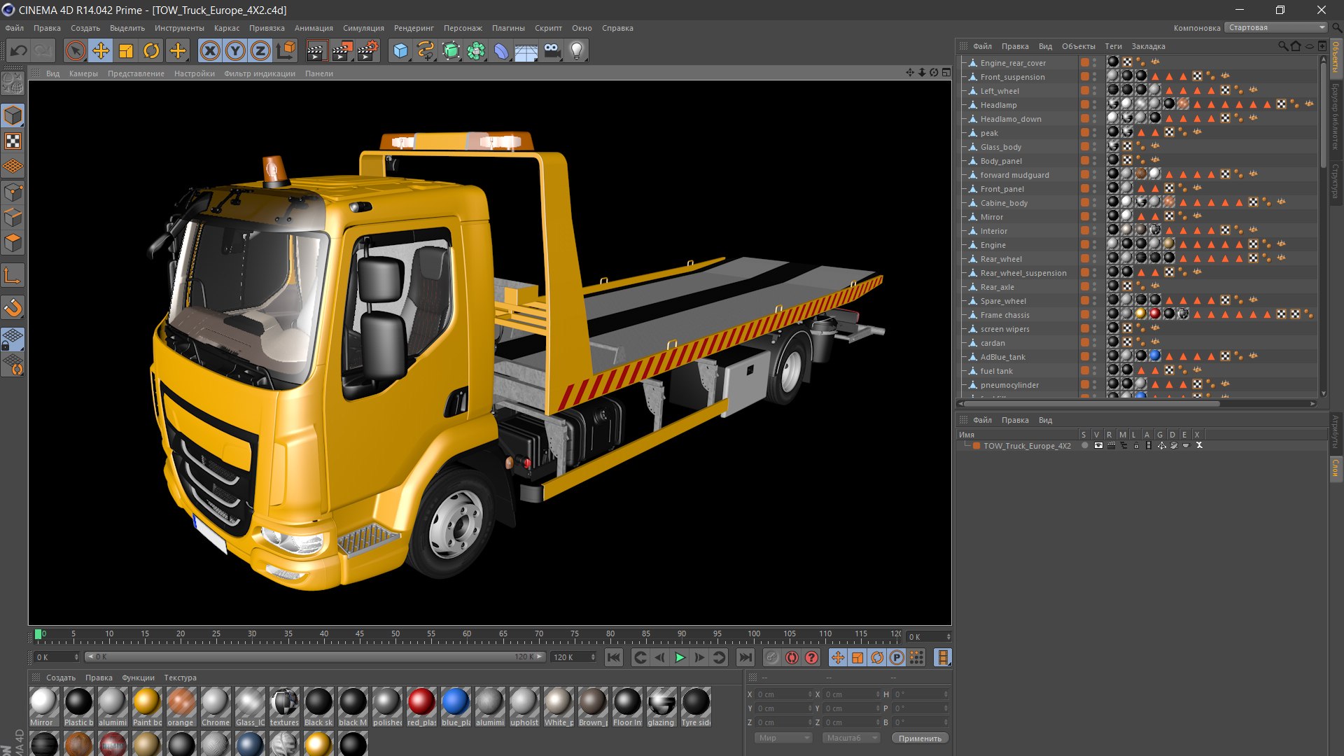Toggle visibility eye for TOW_Truck_Europe_4X2 layer

coord(1098,446)
